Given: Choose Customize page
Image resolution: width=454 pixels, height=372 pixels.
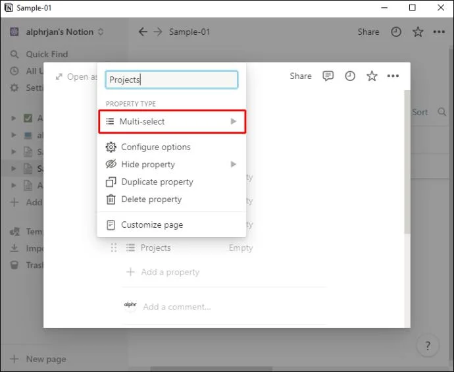Looking at the screenshot, I should pos(172,225).
